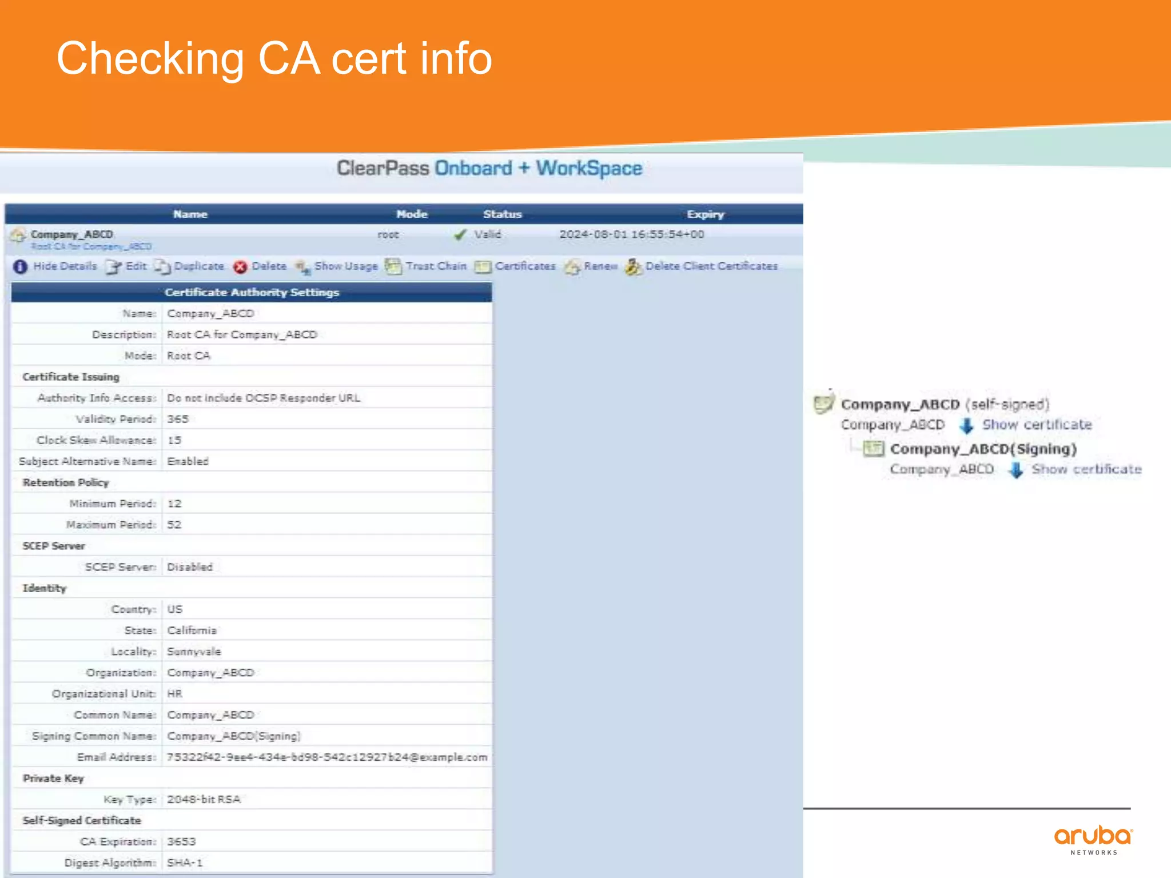The image size is (1171, 878).
Task: Click the Company_ABCD(Signing) certificate icon
Action: tap(874, 449)
